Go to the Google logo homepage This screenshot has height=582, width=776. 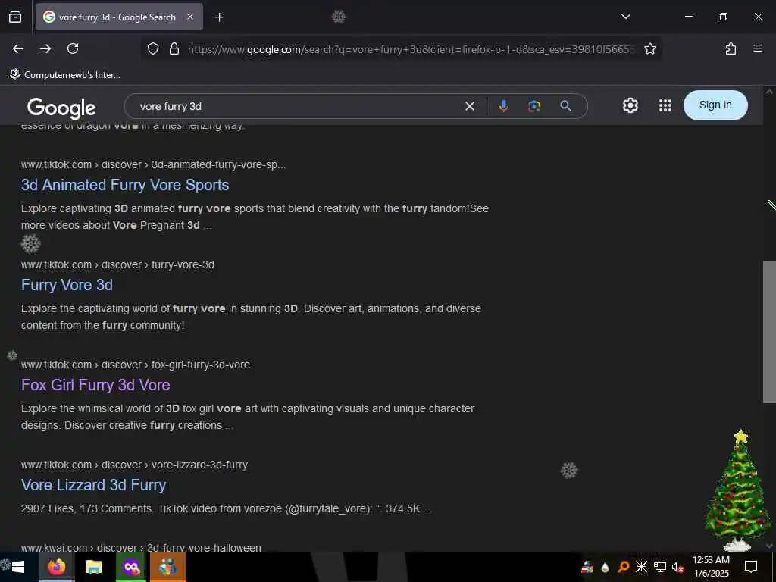[x=61, y=108]
